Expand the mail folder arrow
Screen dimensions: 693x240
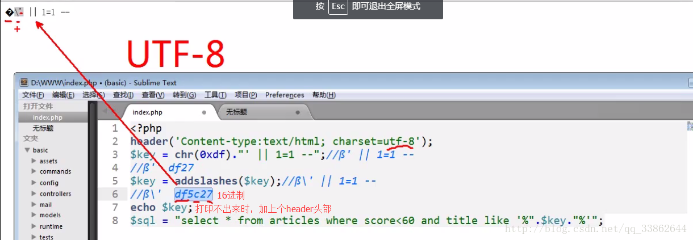pyautogui.click(x=34, y=204)
